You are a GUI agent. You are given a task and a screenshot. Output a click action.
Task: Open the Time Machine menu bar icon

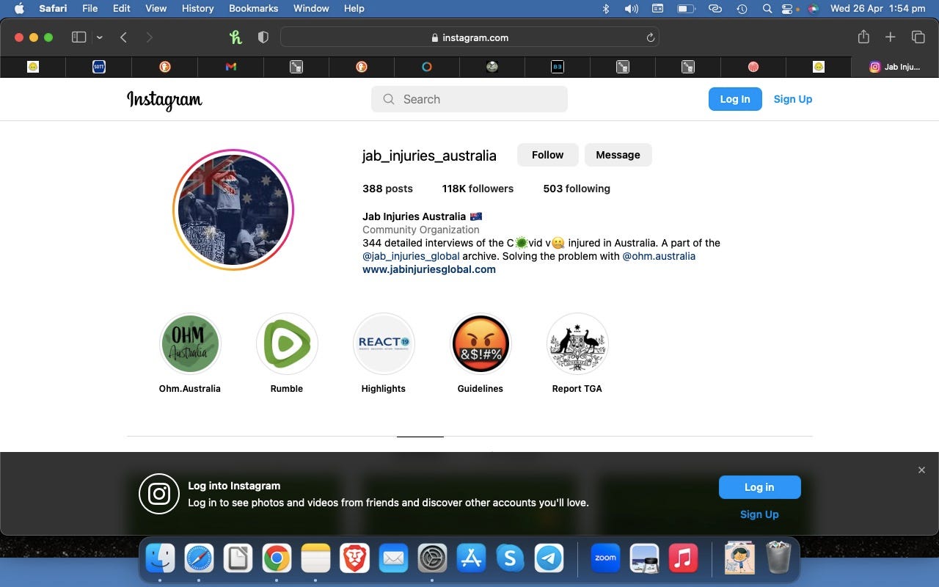[x=742, y=8]
